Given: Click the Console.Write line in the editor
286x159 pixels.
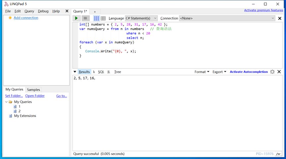Looking at the screenshot, I should pos(111,51).
